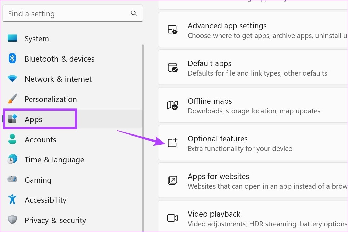Screen dimensions: 348x232
Task: Open Video playback settings
Action: click(x=253, y=217)
